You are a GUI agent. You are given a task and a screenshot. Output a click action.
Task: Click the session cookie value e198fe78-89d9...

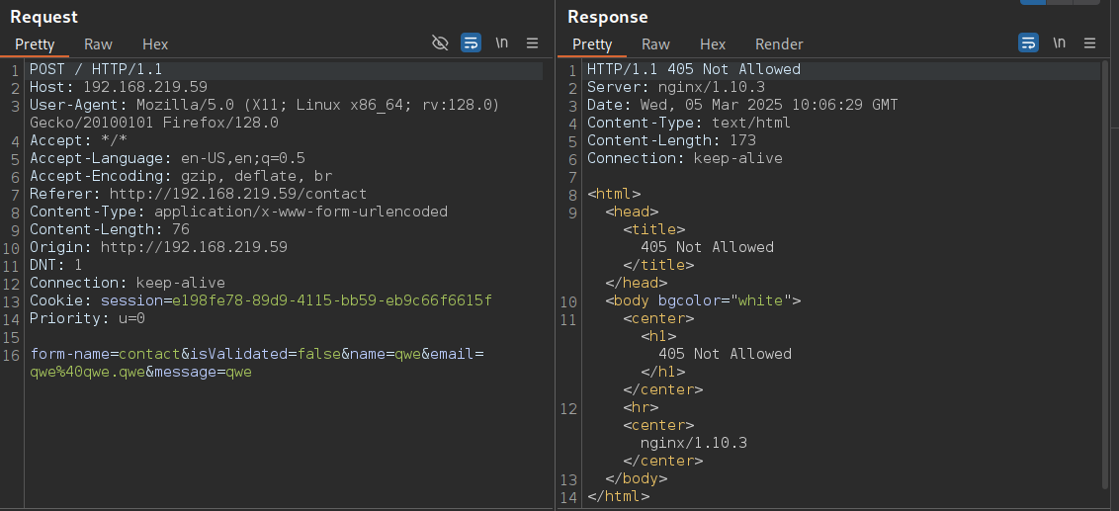tap(332, 301)
